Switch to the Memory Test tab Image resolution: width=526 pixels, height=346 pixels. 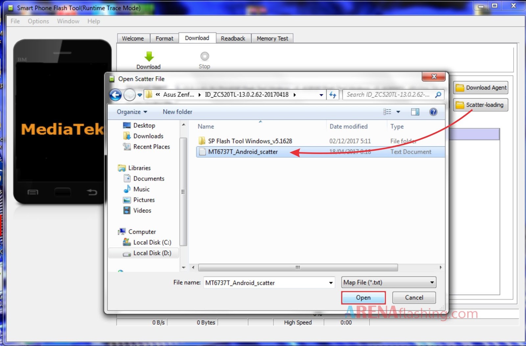[272, 38]
